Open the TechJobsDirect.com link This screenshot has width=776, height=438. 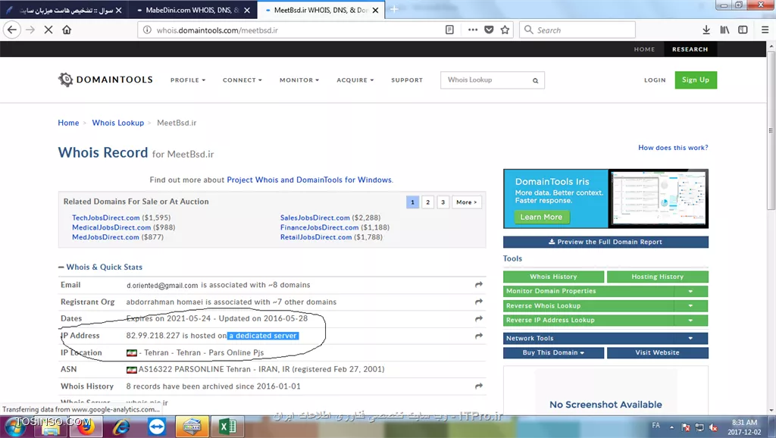pos(106,217)
